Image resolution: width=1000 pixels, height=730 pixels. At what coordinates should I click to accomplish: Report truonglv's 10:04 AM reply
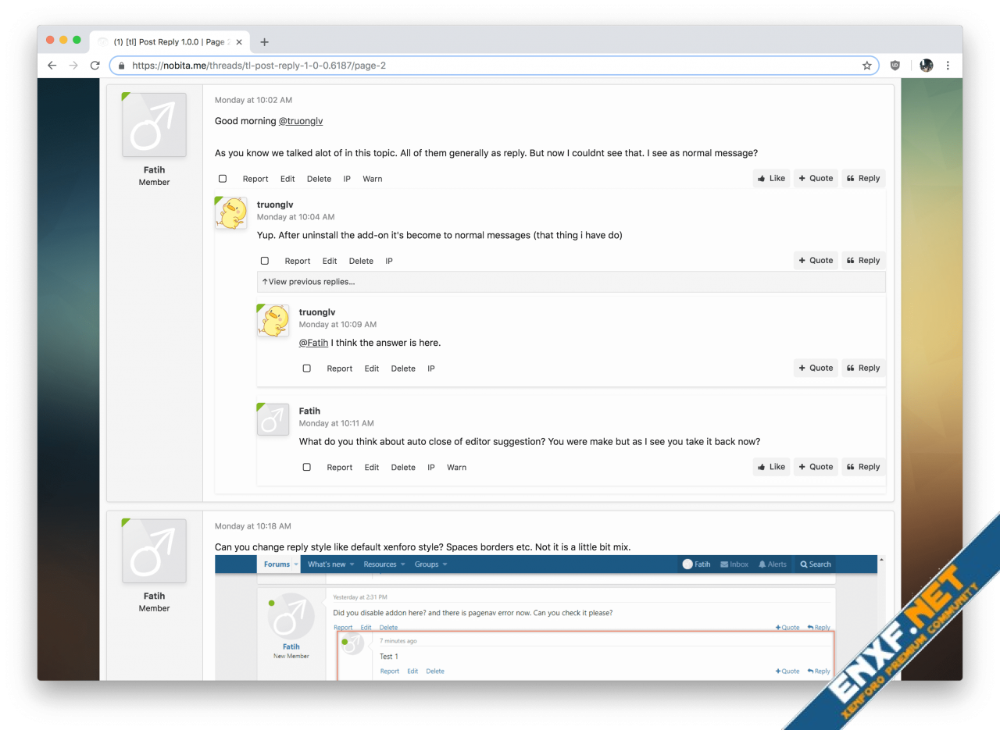pos(298,261)
